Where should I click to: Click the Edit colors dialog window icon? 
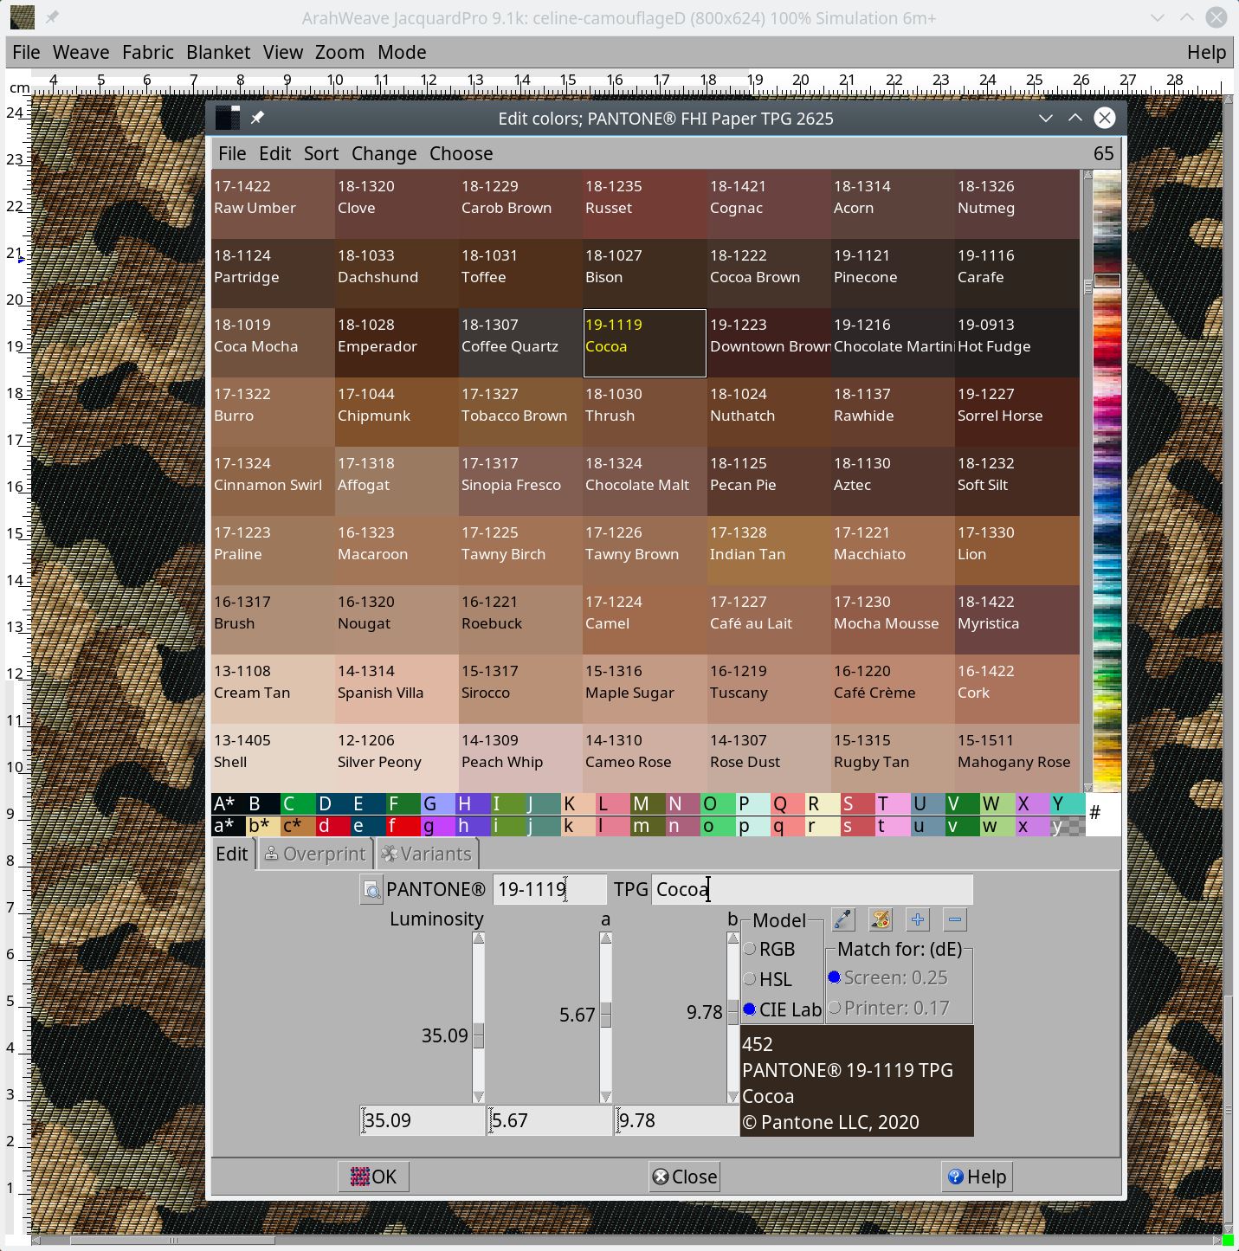(x=227, y=118)
